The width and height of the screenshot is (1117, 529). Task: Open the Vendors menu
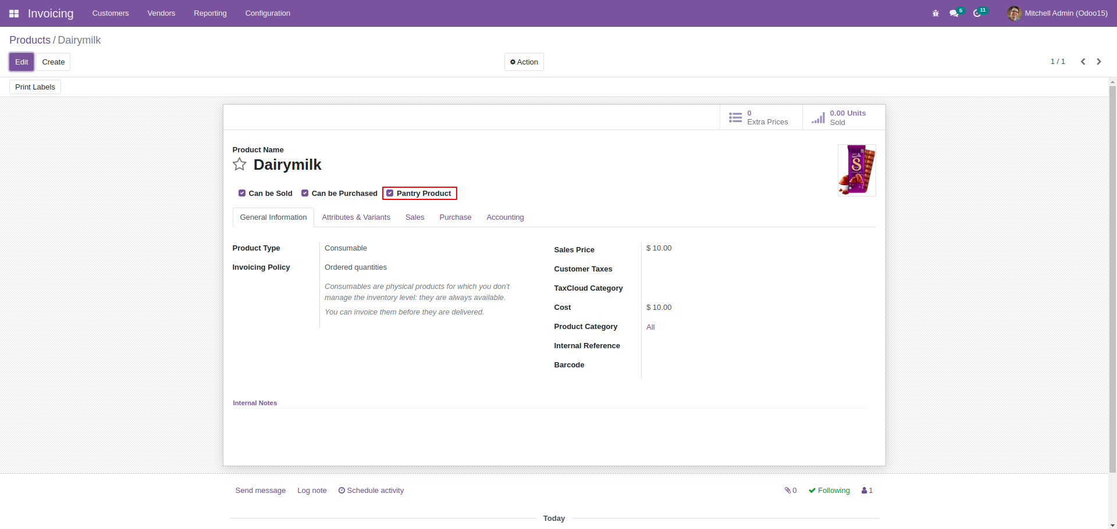(161, 13)
